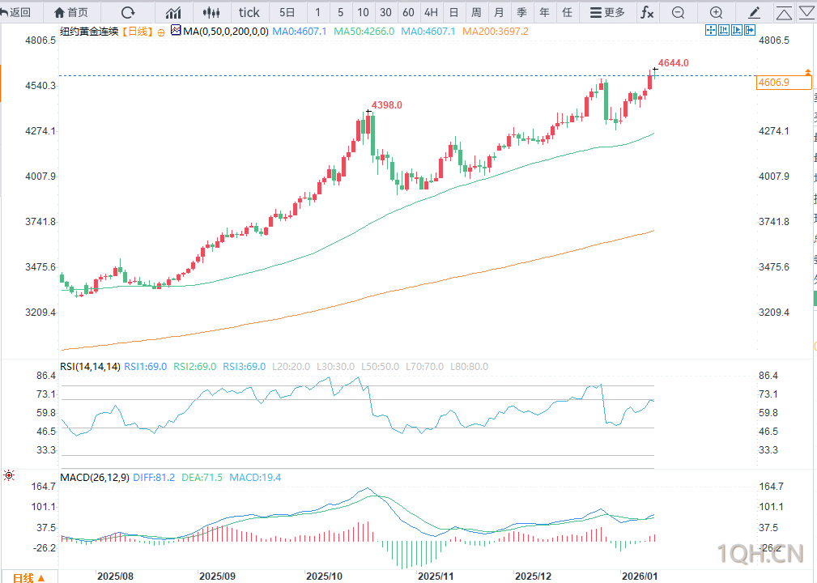Refresh the chart with the reload icon
The height and width of the screenshot is (583, 817).
coord(127,12)
